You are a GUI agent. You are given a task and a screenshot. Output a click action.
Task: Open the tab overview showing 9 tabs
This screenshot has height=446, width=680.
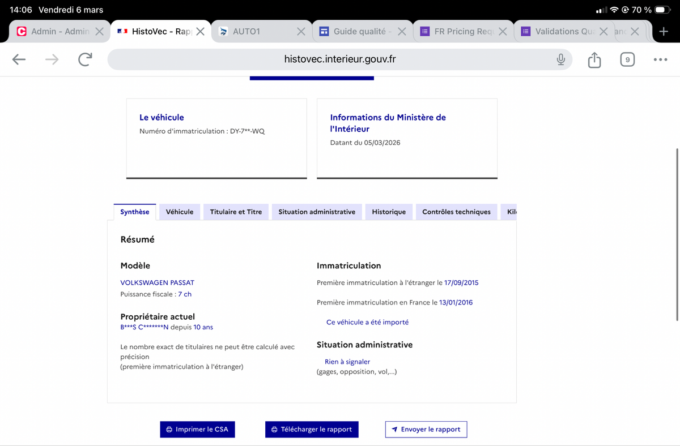(627, 59)
